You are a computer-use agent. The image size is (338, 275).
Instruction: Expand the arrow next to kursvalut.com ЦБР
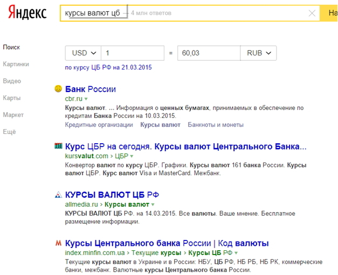tap(132, 156)
